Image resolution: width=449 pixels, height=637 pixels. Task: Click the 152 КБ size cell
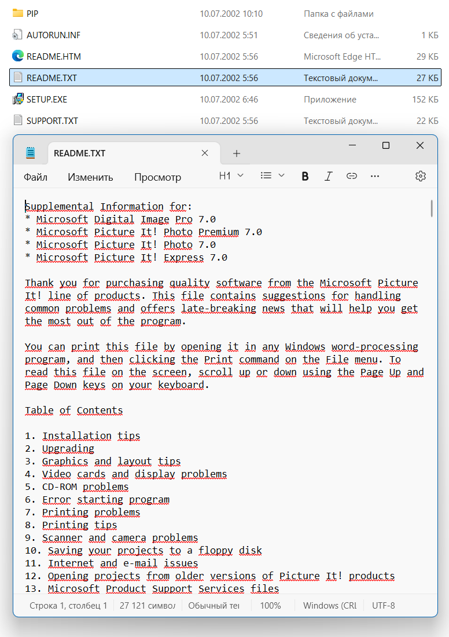point(425,100)
